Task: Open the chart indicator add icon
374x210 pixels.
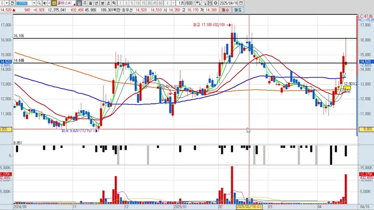Action: 198,3
